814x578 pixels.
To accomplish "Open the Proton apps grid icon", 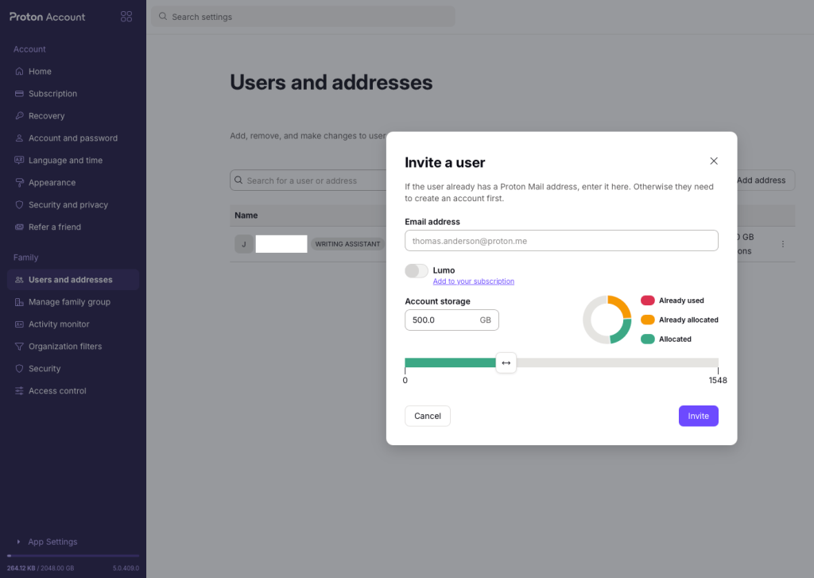I will [126, 17].
